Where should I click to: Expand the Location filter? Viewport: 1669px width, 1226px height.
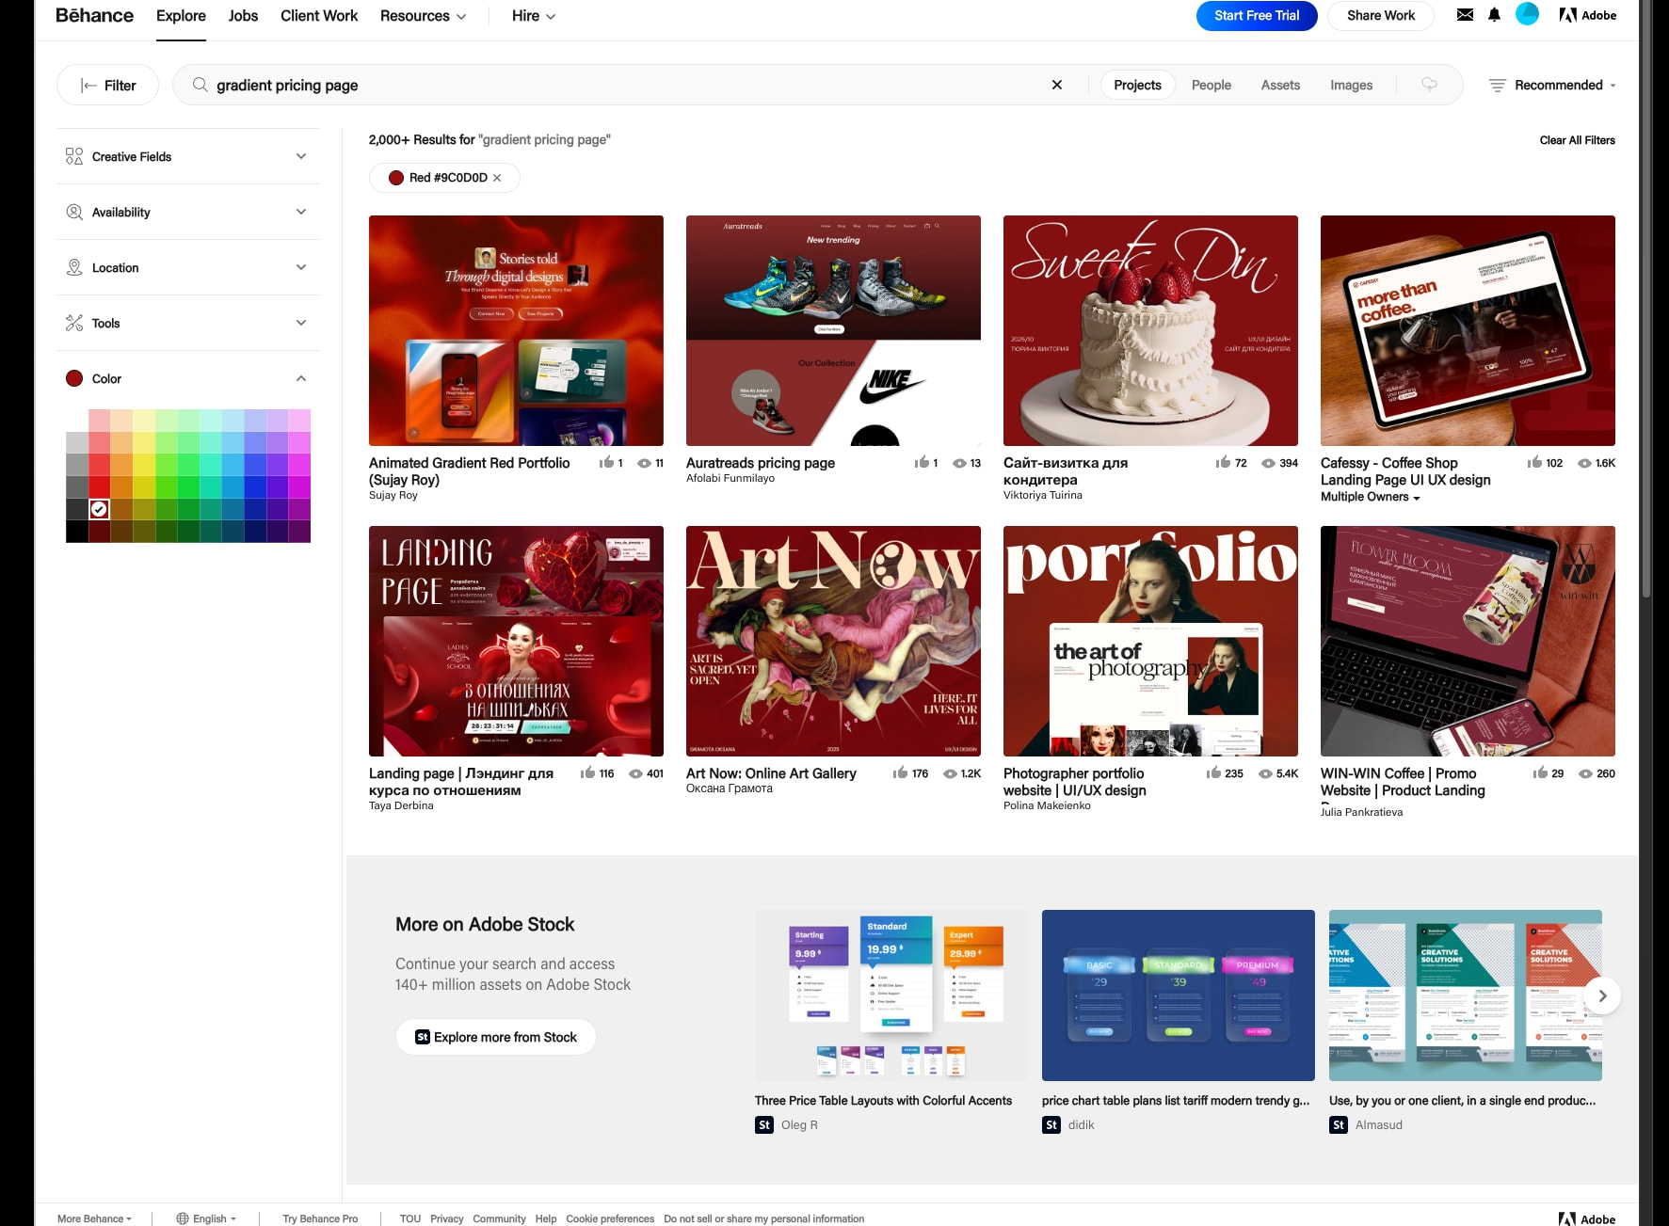tap(188, 267)
